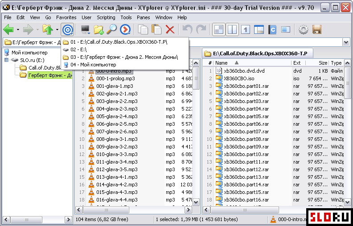Open the Edit menu

click(21, 17)
